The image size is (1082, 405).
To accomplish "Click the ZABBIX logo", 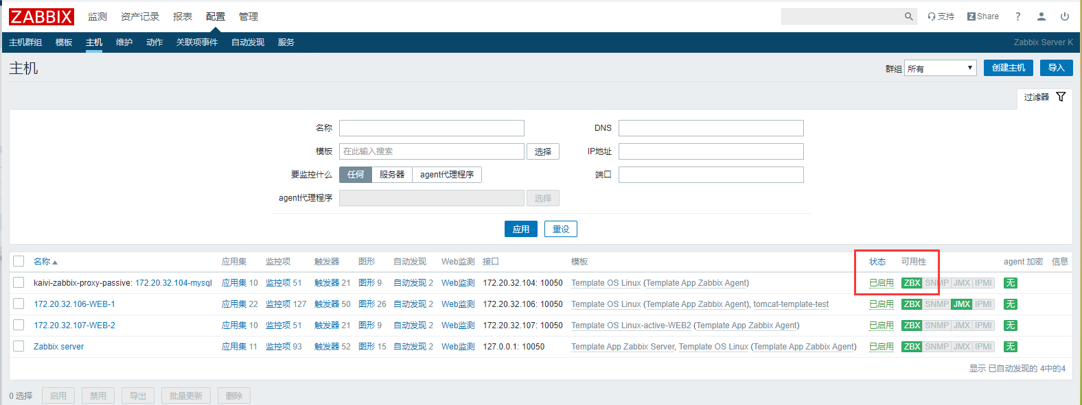I will click(x=41, y=16).
